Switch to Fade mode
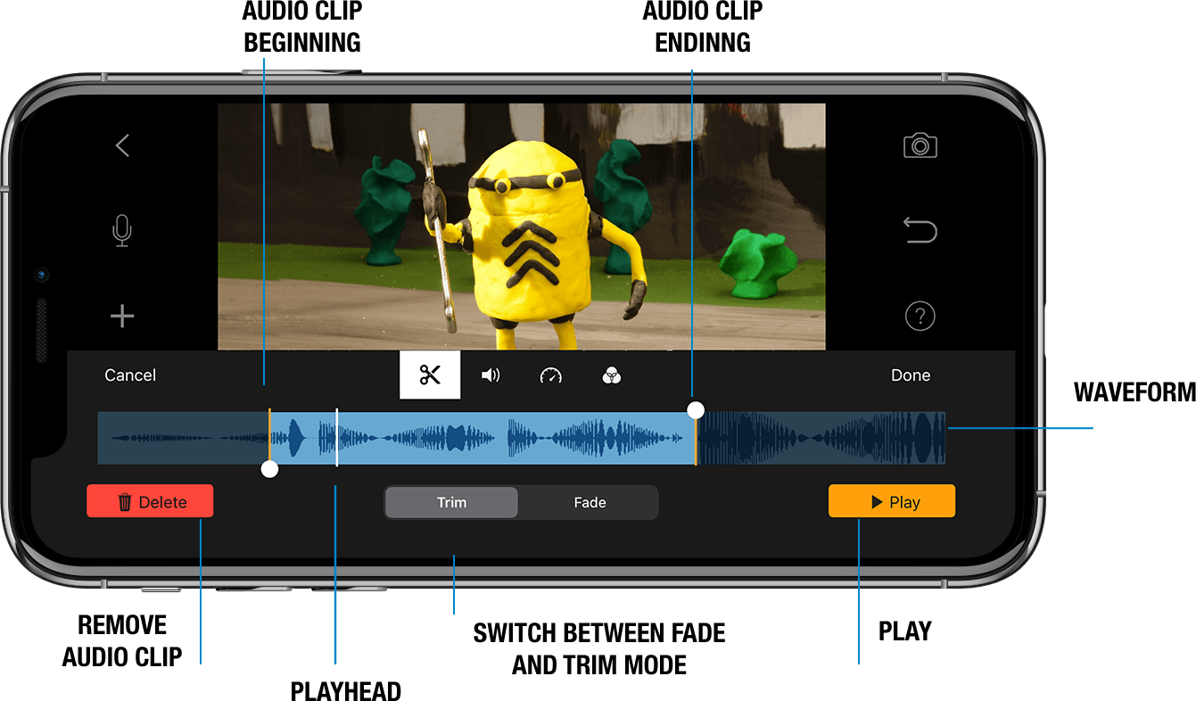Image resolution: width=1196 pixels, height=701 pixels. 590,502
